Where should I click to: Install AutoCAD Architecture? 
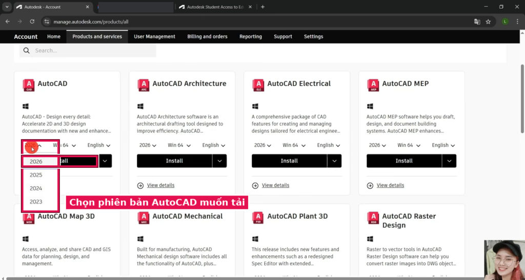[x=174, y=161]
